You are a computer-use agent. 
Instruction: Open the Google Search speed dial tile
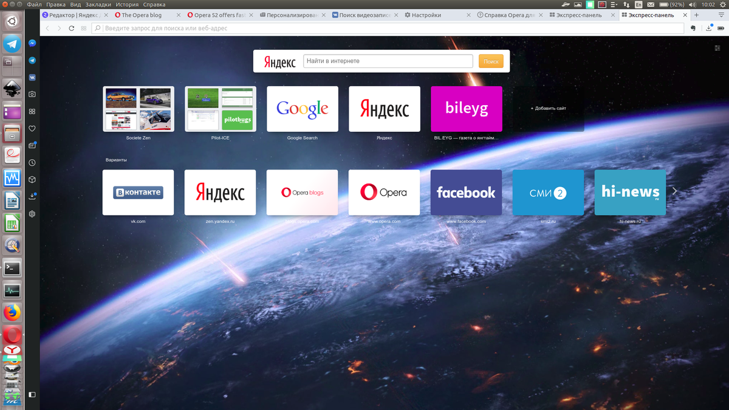[302, 109]
